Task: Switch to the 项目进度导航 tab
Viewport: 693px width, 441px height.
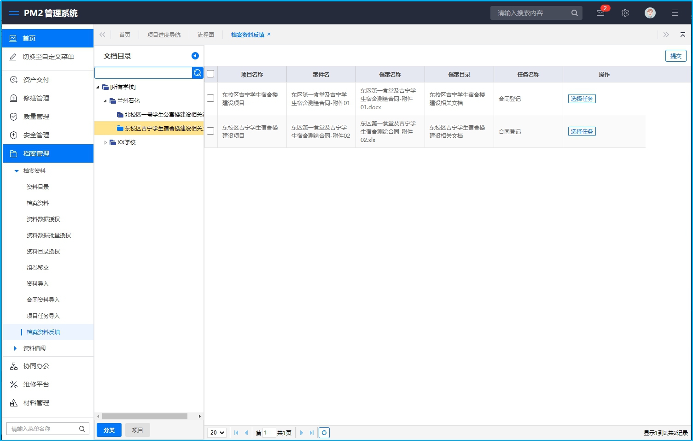Action: pos(163,35)
